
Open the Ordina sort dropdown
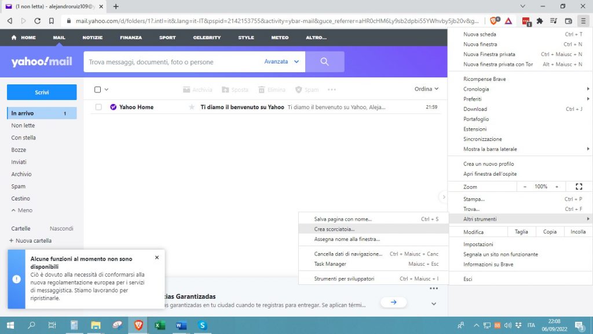426,89
